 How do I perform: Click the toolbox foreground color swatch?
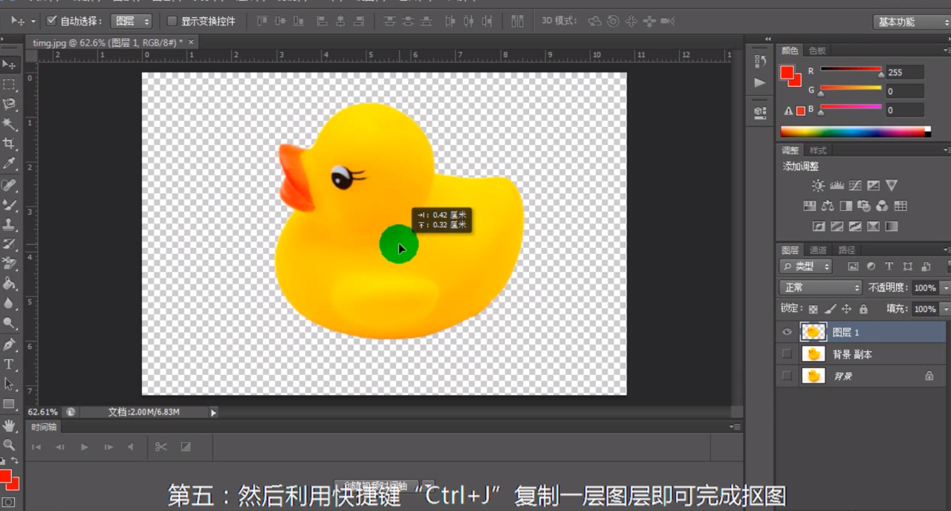click(6, 477)
